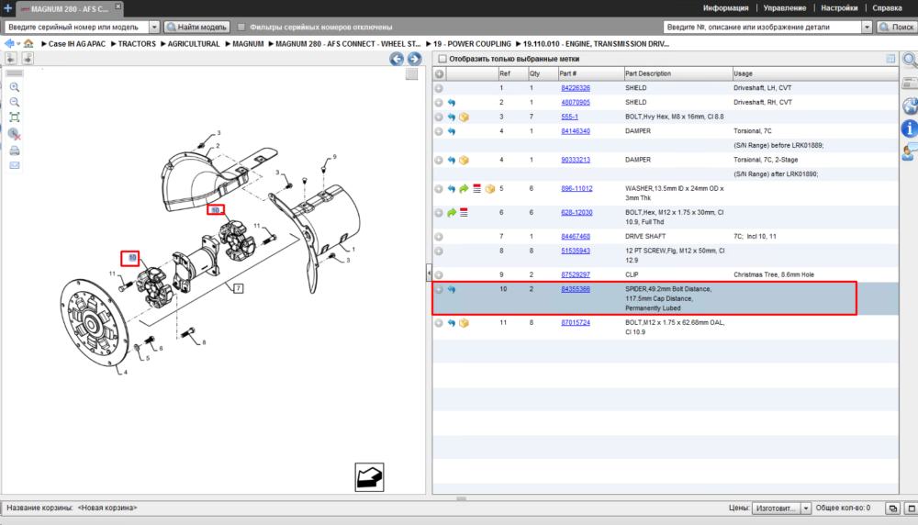Click the 'Поиск' search button
Screen dimensions: 918x525
tap(897, 27)
